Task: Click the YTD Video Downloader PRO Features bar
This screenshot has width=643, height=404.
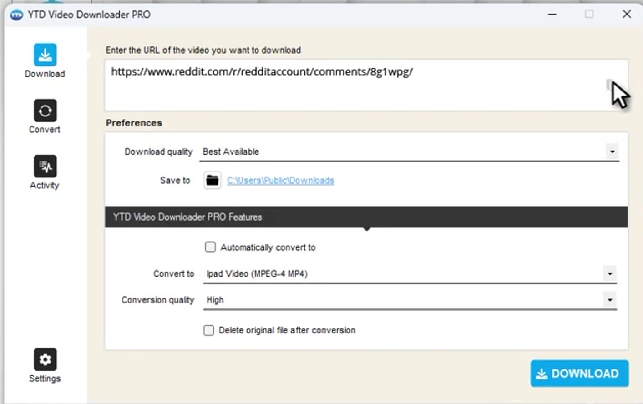Action: point(367,217)
